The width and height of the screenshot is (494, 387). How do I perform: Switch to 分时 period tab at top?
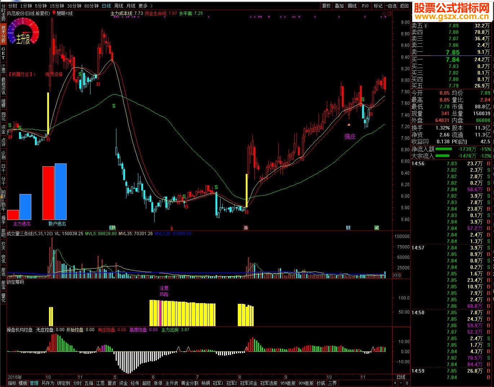coord(12,6)
